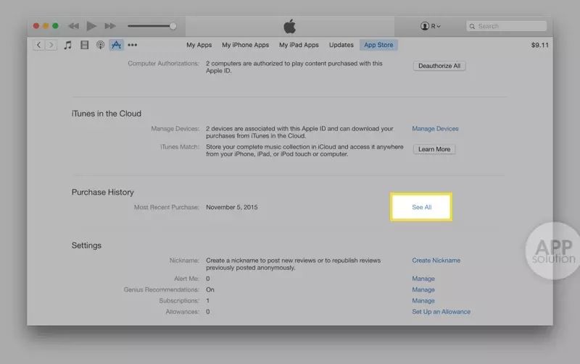The width and height of the screenshot is (580, 364).
Task: Switch to My iPad Apps tab
Action: (x=299, y=45)
